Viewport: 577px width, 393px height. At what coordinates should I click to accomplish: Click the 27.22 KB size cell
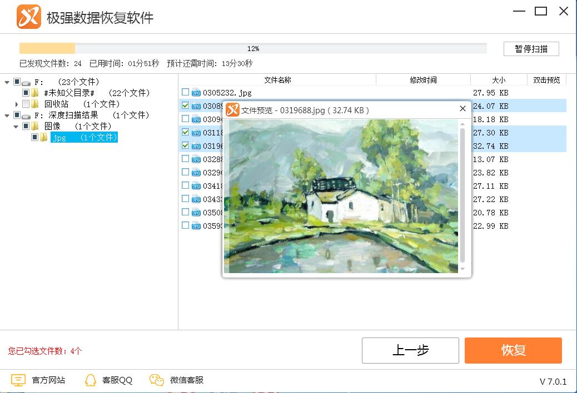490,199
